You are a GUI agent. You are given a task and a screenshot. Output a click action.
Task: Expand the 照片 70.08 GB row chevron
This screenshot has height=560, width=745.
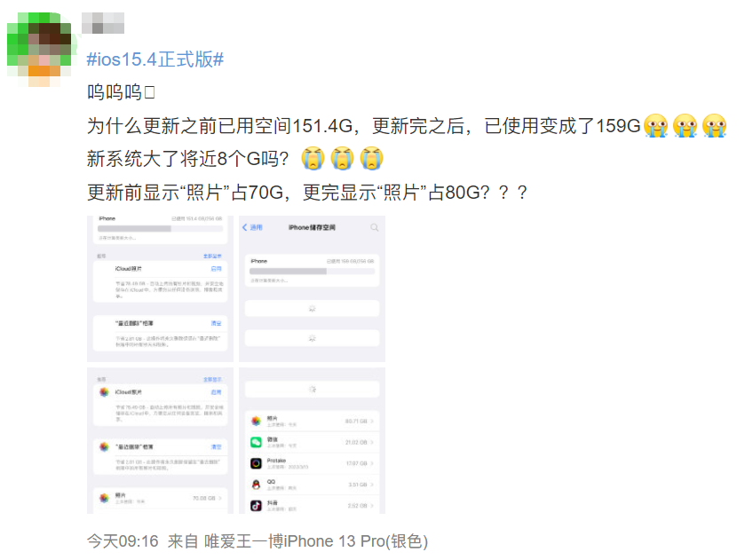(x=220, y=498)
